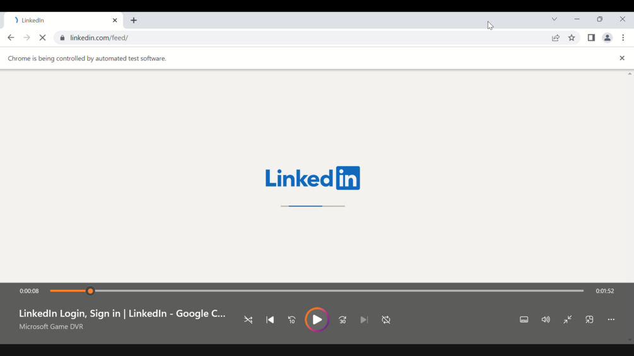This screenshot has height=356, width=634.
Task: Minimize the Chrome window
Action: [x=577, y=19]
